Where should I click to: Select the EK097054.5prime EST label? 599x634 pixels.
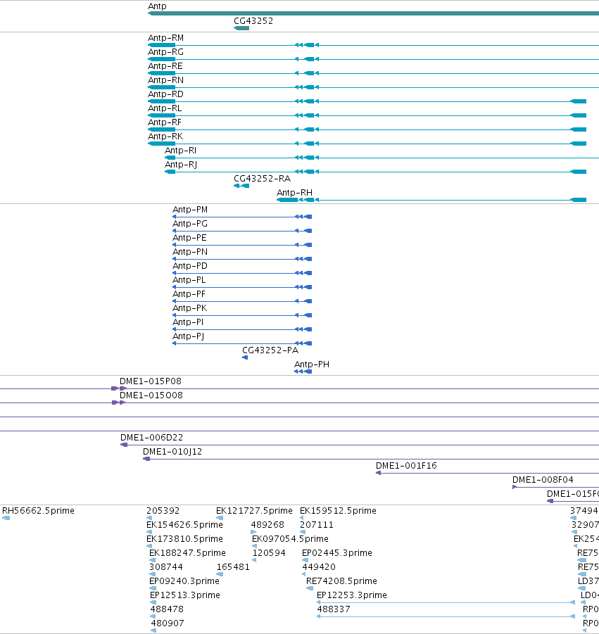[291, 539]
